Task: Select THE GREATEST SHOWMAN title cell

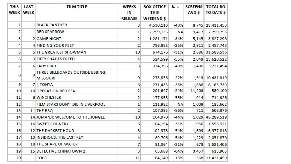Action: point(61,52)
